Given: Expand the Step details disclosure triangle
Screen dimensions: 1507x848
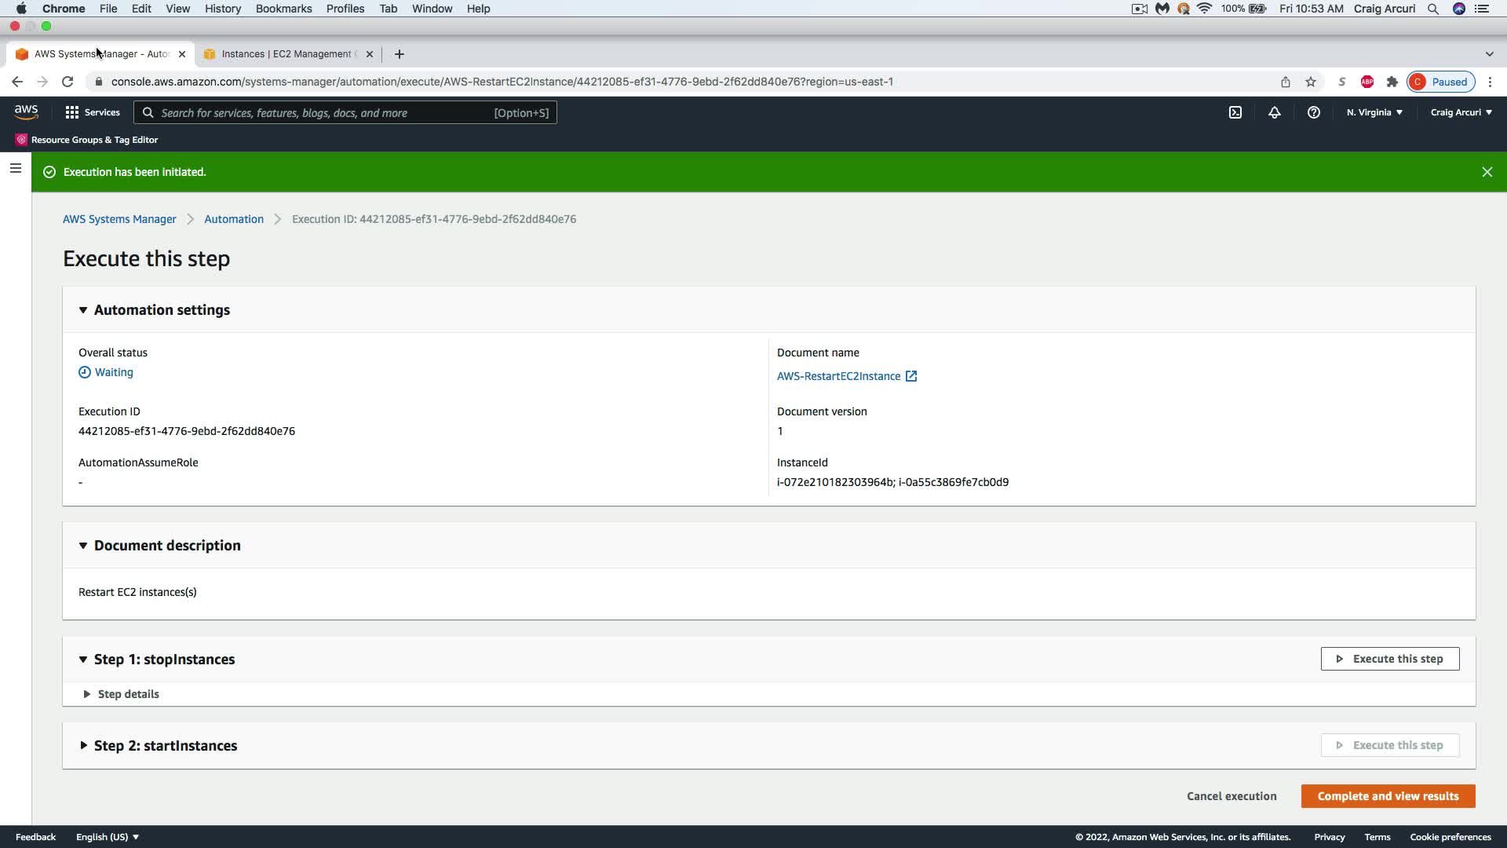Looking at the screenshot, I should coord(87,694).
